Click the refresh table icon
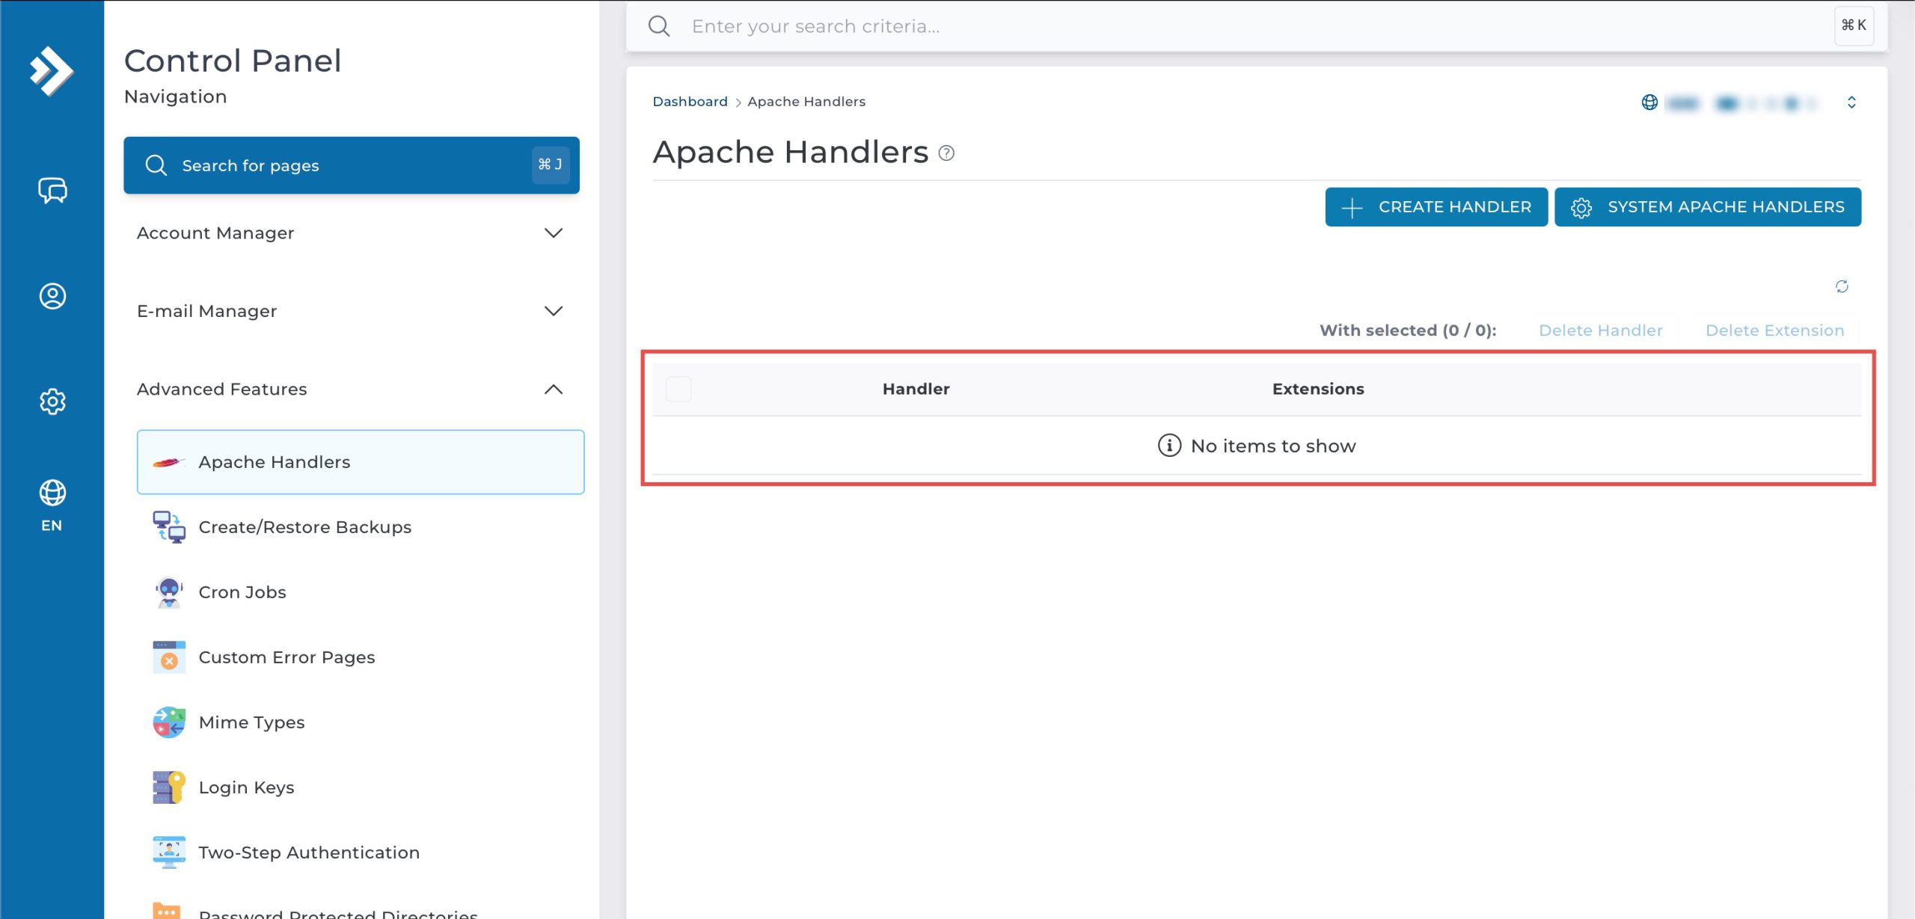The width and height of the screenshot is (1915, 919). pos(1842,286)
